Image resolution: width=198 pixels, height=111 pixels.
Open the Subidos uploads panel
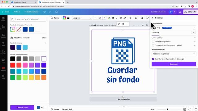tap(3, 36)
